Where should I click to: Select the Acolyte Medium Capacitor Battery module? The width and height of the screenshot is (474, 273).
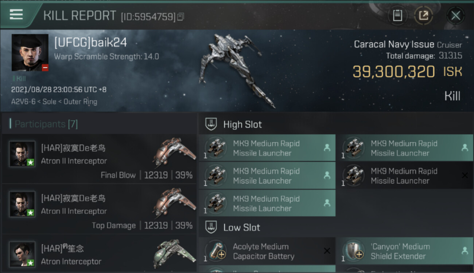click(x=263, y=251)
